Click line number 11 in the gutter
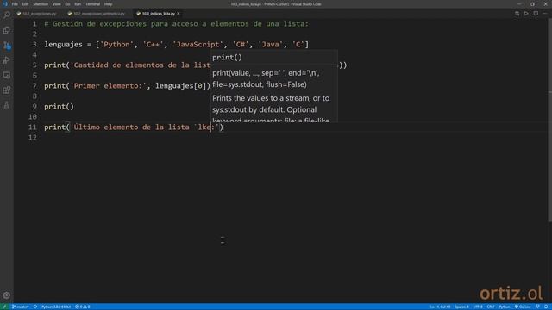Viewport: 552px width, 310px height. (33, 127)
